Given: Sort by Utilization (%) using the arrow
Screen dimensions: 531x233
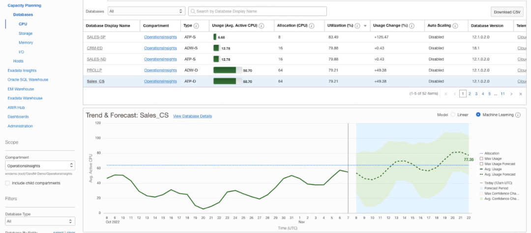Looking at the screenshot, I should point(364,26).
